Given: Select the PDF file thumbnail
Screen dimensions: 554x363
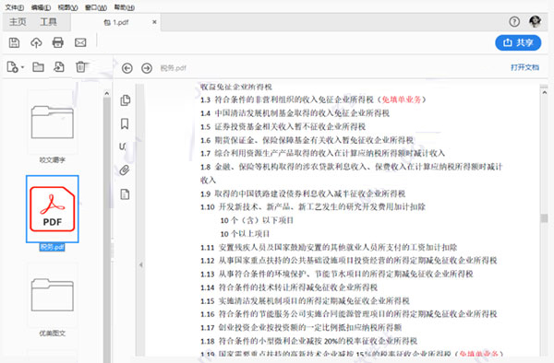Looking at the screenshot, I should click(53, 208).
